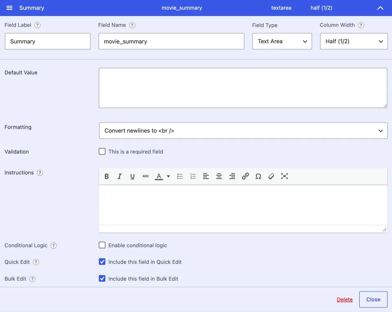Check 'This is a required field'

(x=102, y=151)
